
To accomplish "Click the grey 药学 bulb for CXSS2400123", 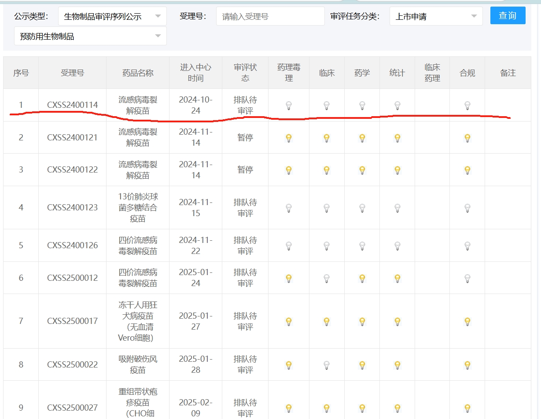I will (362, 208).
